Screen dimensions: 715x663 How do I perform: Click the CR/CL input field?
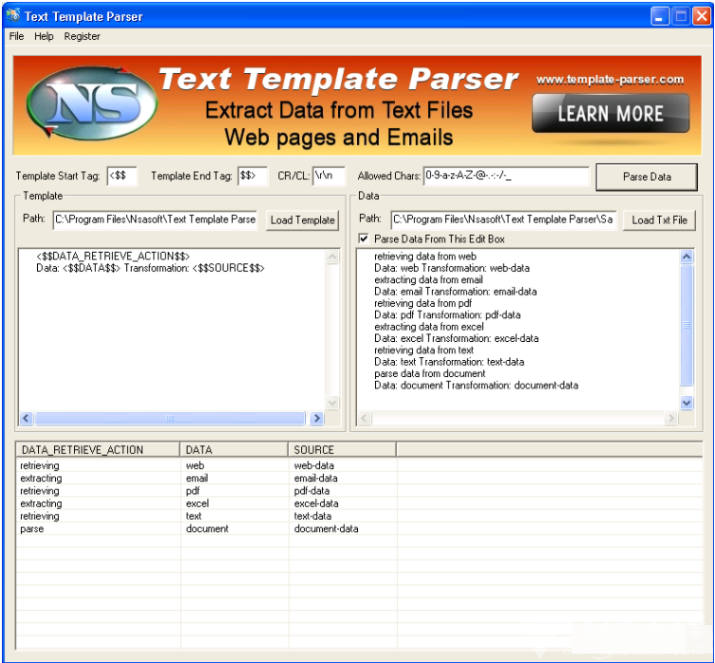pos(328,176)
